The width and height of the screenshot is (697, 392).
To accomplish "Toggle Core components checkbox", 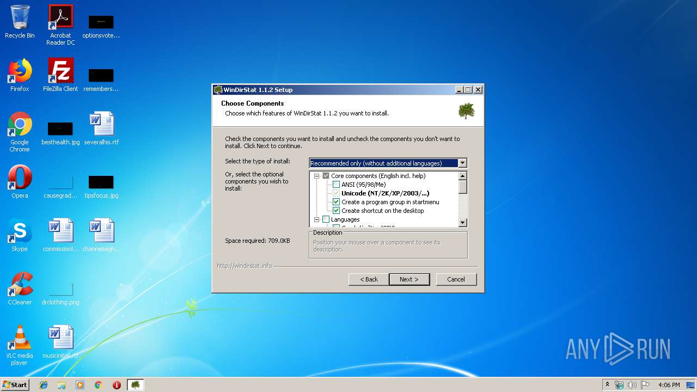I will (326, 176).
